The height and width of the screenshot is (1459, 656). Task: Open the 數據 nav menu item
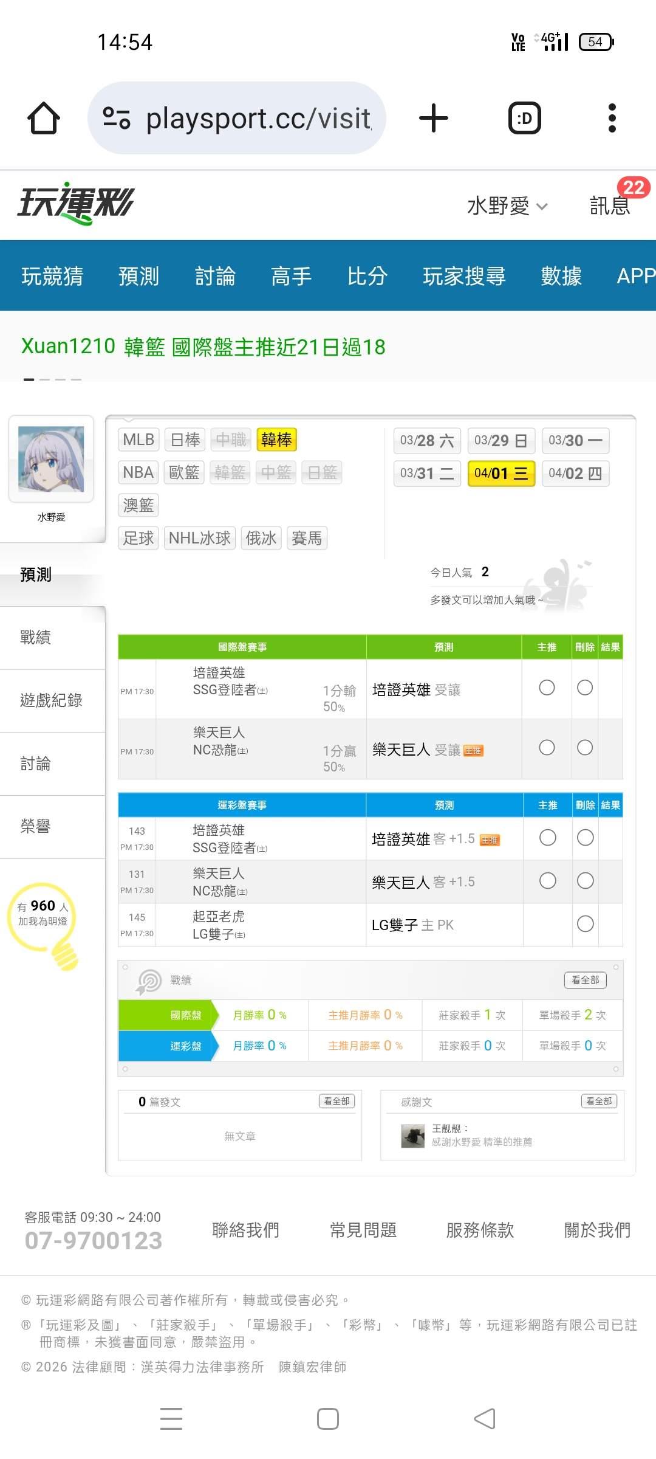561,276
